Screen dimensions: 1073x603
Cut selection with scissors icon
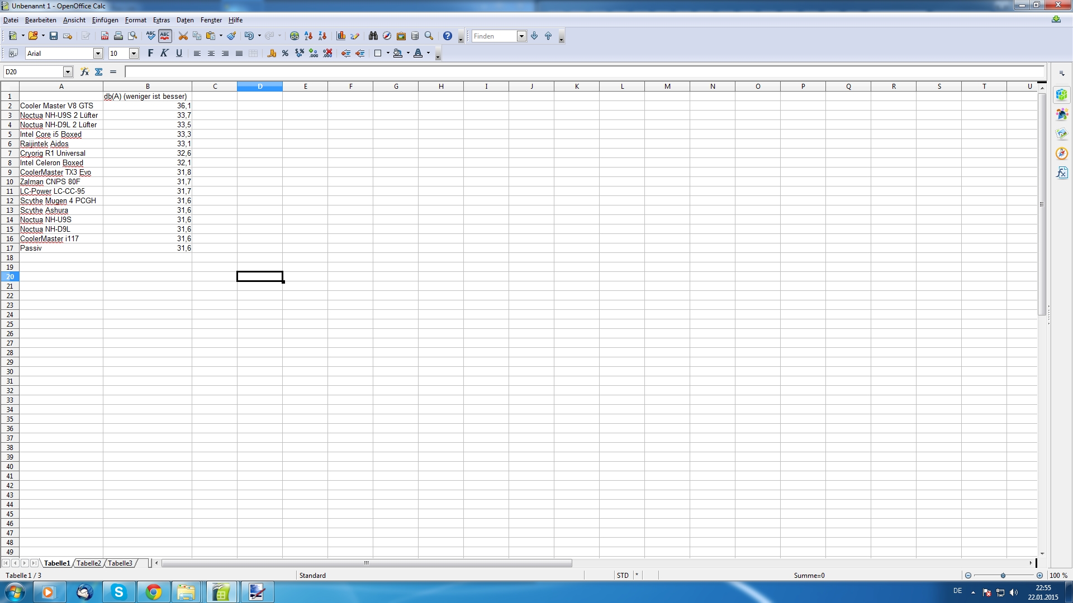pyautogui.click(x=183, y=36)
